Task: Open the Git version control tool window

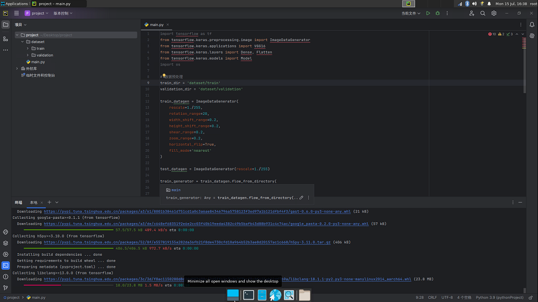Action: pyautogui.click(x=5, y=287)
